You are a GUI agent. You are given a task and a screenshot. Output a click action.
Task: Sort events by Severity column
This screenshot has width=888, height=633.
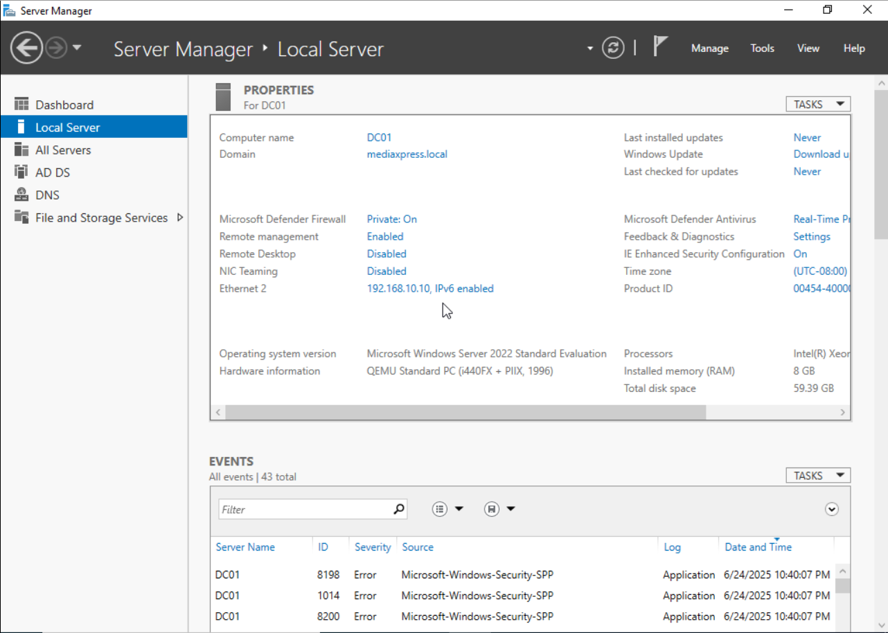tap(373, 546)
